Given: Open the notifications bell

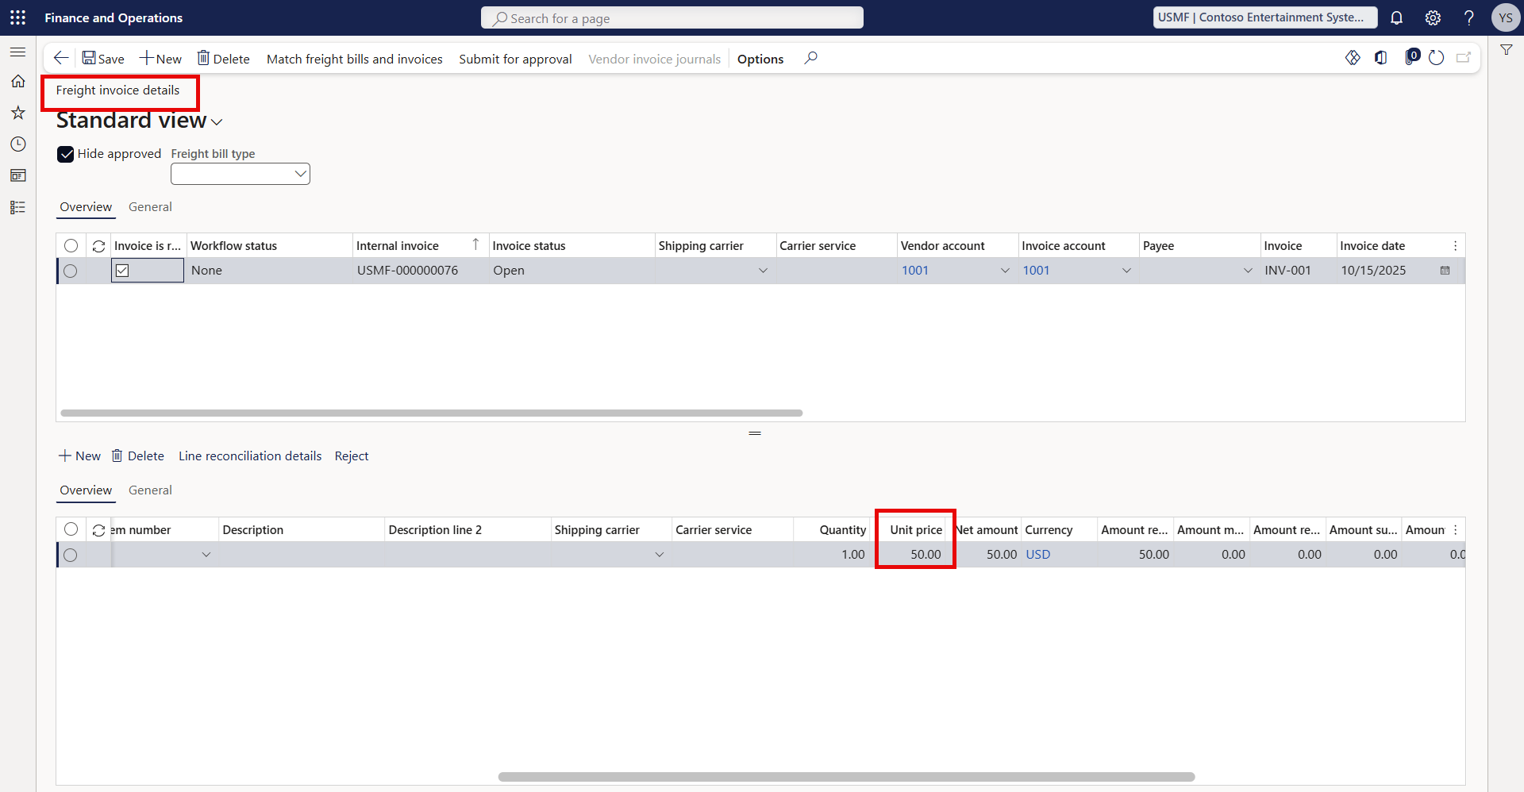Looking at the screenshot, I should 1396,17.
